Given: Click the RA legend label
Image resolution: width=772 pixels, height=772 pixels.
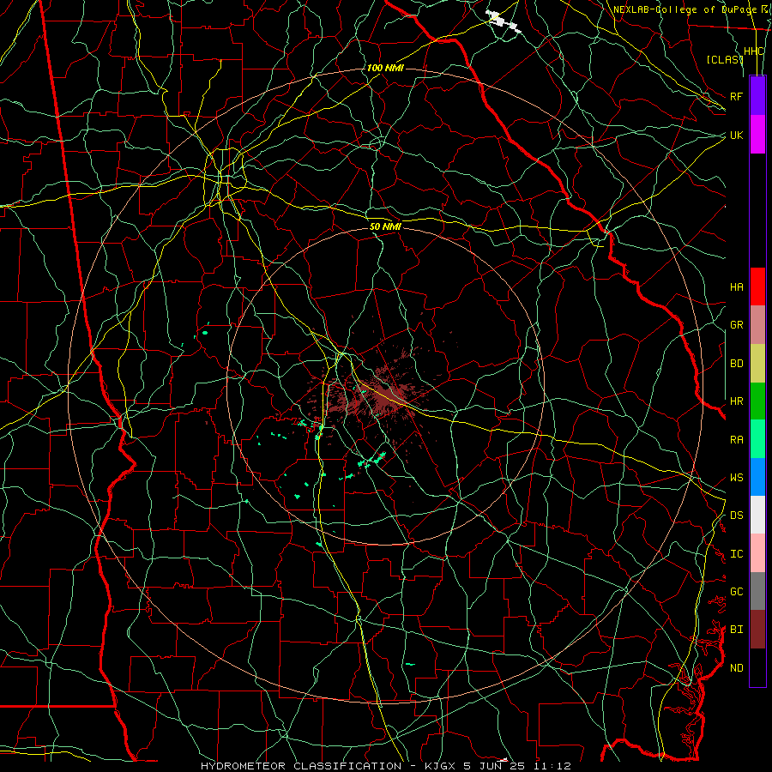Looking at the screenshot, I should 736,440.
